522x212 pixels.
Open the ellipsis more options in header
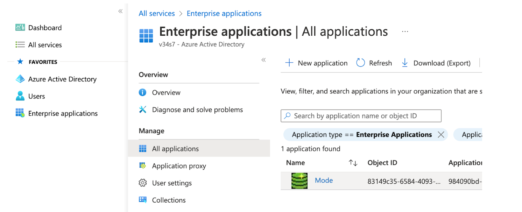(x=405, y=31)
